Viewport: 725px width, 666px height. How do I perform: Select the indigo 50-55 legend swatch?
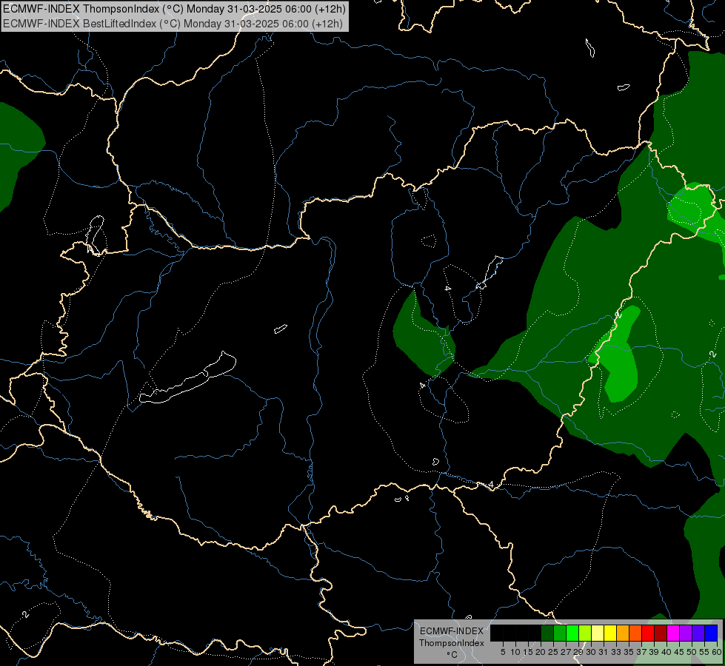click(x=698, y=633)
